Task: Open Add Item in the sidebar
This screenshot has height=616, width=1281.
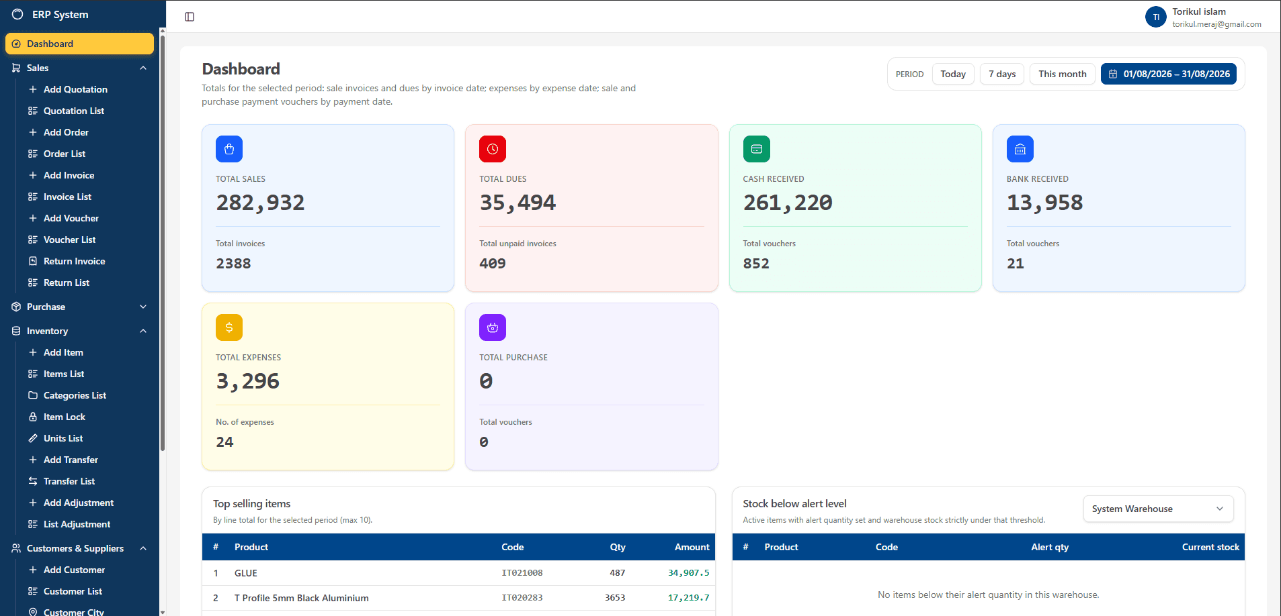Action: click(63, 352)
